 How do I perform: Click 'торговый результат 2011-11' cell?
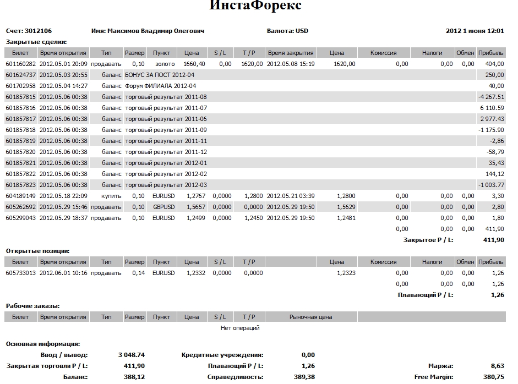click(166, 141)
